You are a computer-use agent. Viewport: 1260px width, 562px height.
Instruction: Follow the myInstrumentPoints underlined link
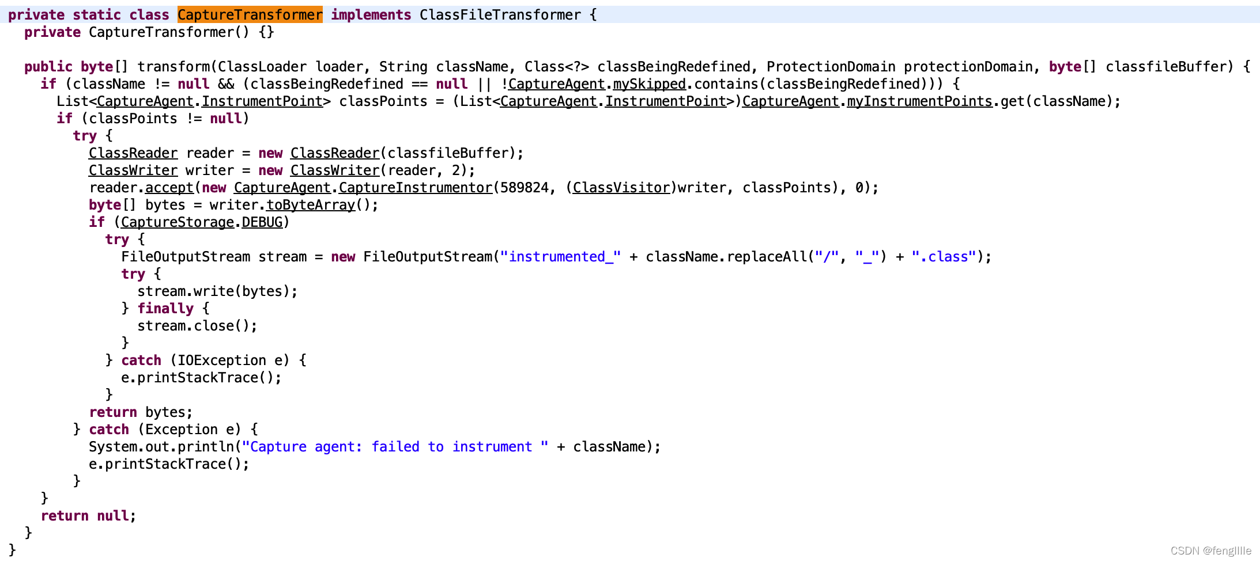point(919,101)
